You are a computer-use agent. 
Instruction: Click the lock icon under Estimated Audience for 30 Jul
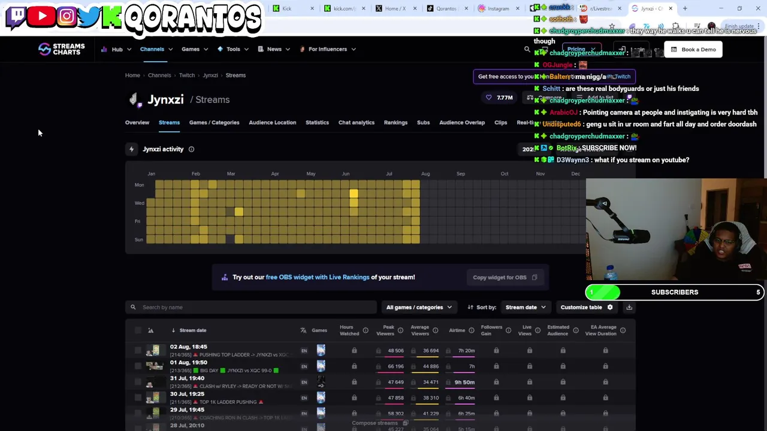coord(563,397)
